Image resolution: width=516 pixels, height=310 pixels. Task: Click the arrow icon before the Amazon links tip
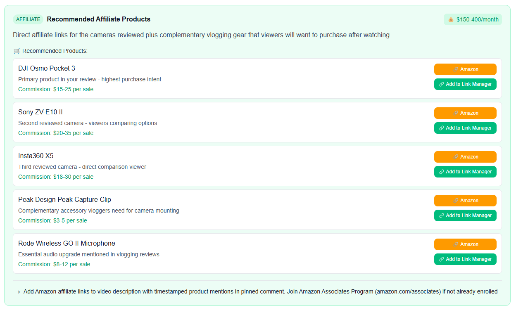17,292
